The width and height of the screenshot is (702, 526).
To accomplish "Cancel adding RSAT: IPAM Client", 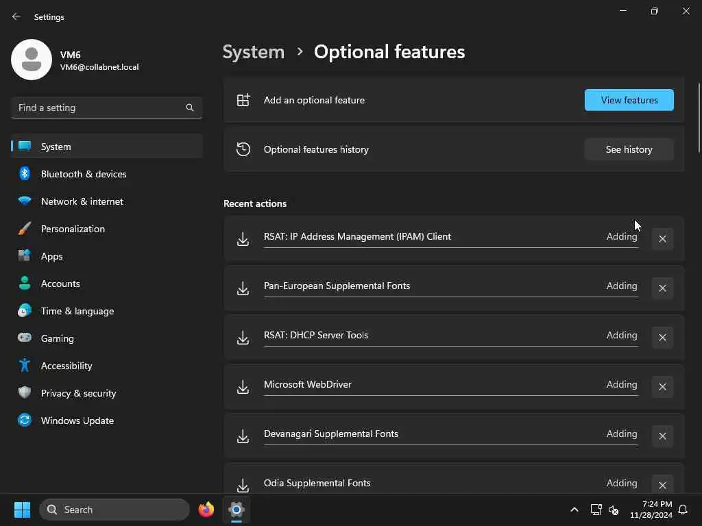I will (x=662, y=239).
